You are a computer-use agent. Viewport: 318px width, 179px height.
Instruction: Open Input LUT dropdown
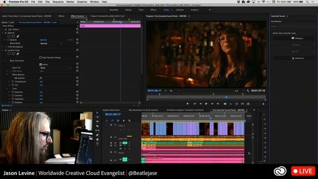[x=56, y=68]
